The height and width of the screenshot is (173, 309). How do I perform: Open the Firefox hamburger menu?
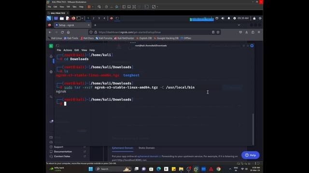(x=259, y=32)
